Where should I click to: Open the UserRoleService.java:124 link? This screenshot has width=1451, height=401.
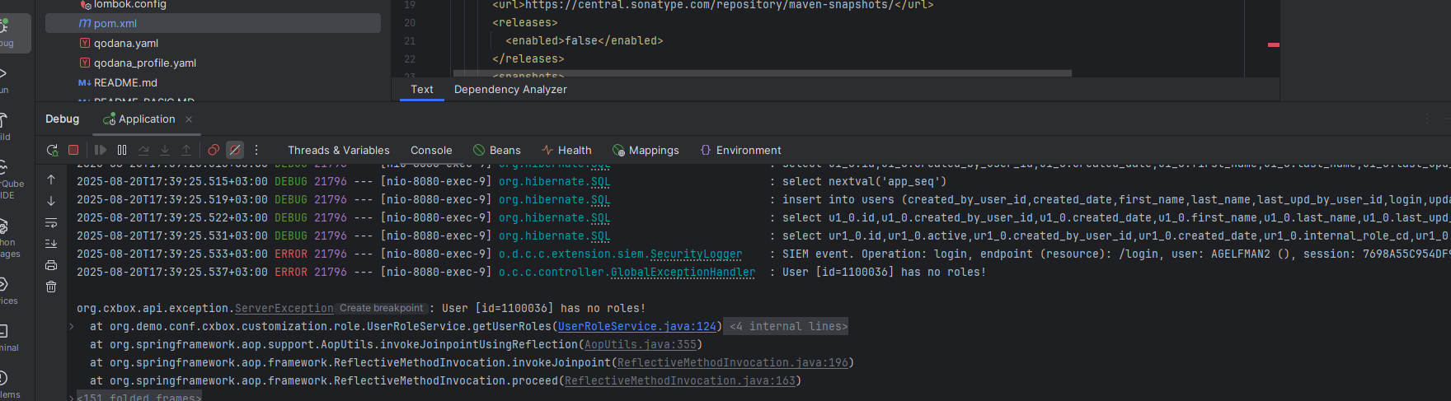[x=637, y=327]
